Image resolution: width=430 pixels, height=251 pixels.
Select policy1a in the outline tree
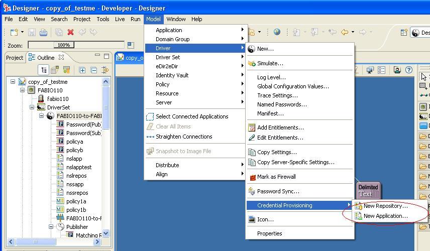76,201
